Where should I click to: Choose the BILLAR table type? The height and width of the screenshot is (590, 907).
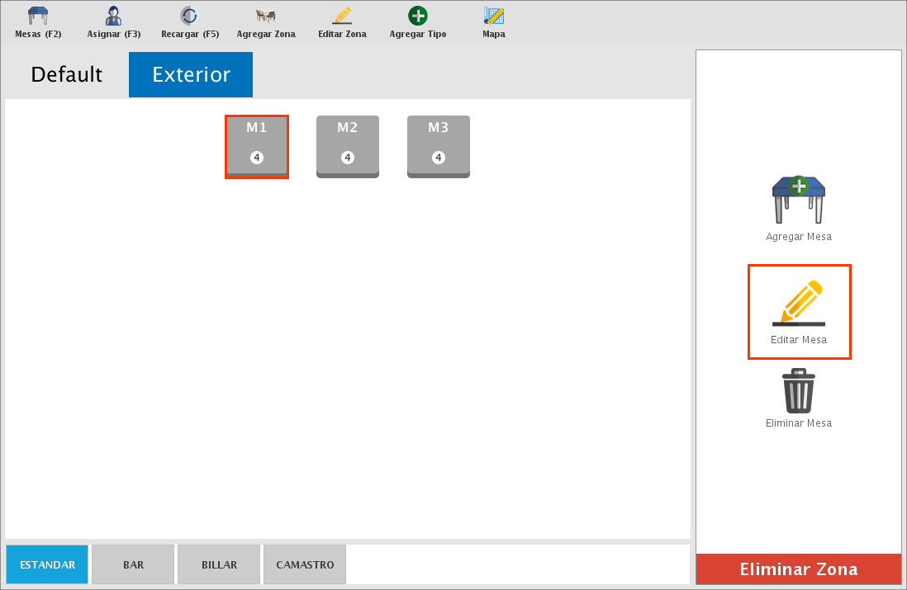point(219,565)
